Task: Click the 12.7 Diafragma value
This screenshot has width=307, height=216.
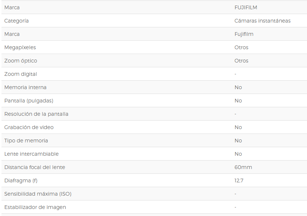Action: [239, 180]
